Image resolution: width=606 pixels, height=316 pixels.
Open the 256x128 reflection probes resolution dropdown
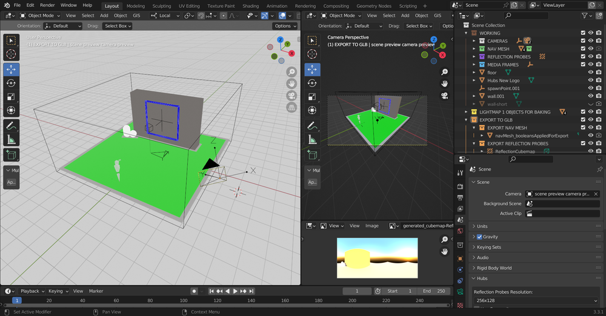pos(536,300)
